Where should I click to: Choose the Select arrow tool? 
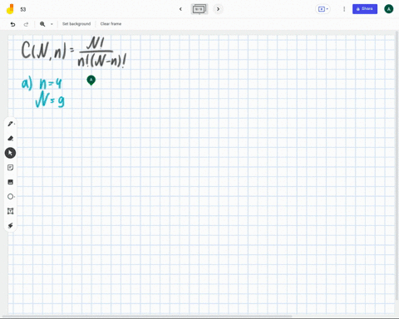[10, 153]
